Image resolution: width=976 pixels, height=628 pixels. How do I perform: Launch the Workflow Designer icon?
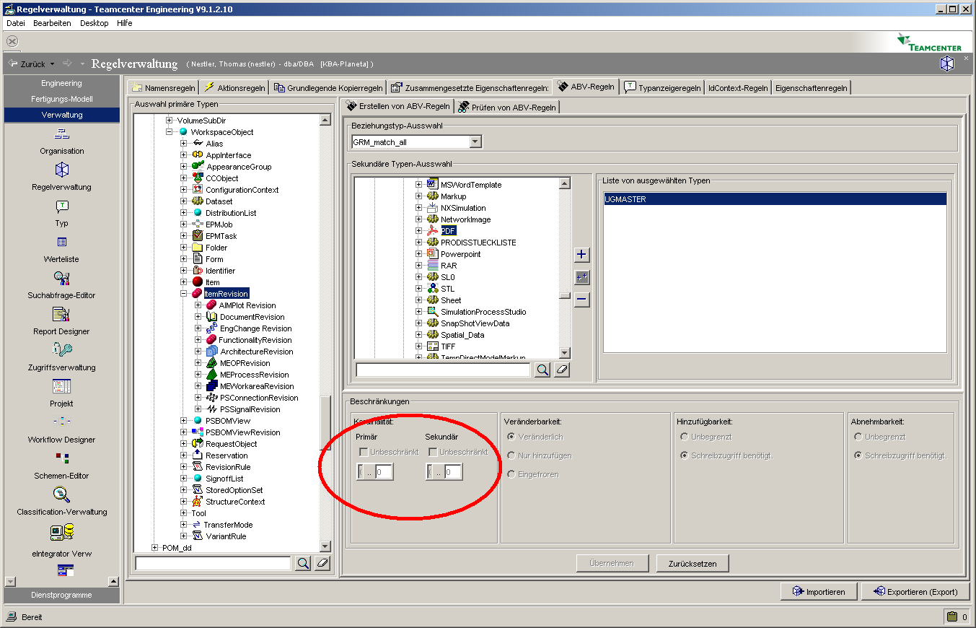point(62,422)
